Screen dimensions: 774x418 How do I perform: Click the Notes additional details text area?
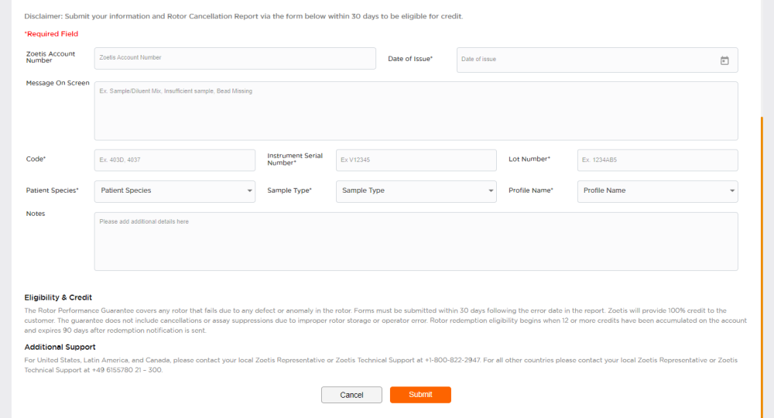coord(416,242)
